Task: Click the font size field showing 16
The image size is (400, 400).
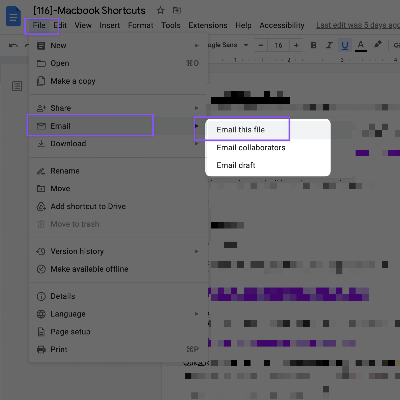Action: click(279, 45)
